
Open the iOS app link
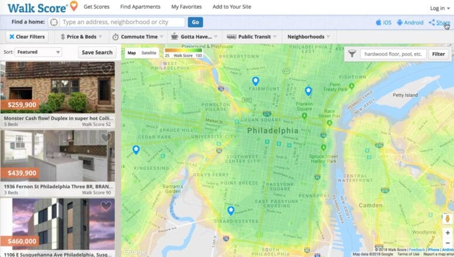[x=384, y=23]
